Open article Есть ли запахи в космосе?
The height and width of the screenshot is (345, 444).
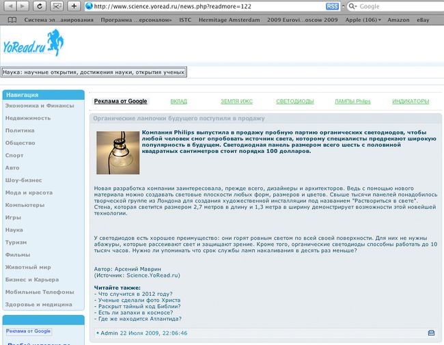pyautogui.click(x=136, y=313)
